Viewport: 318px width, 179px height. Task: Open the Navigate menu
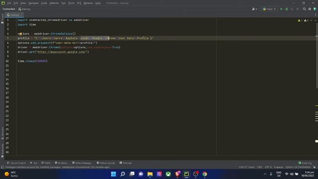click(x=33, y=3)
